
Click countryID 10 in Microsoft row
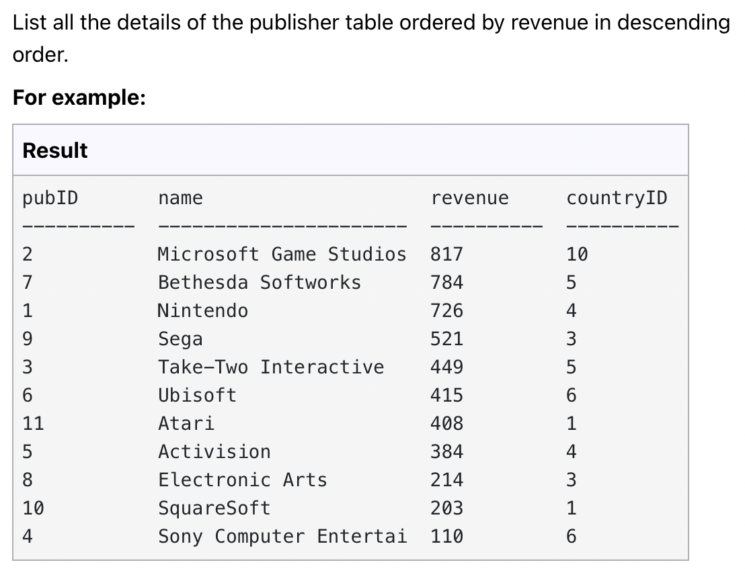tap(578, 254)
